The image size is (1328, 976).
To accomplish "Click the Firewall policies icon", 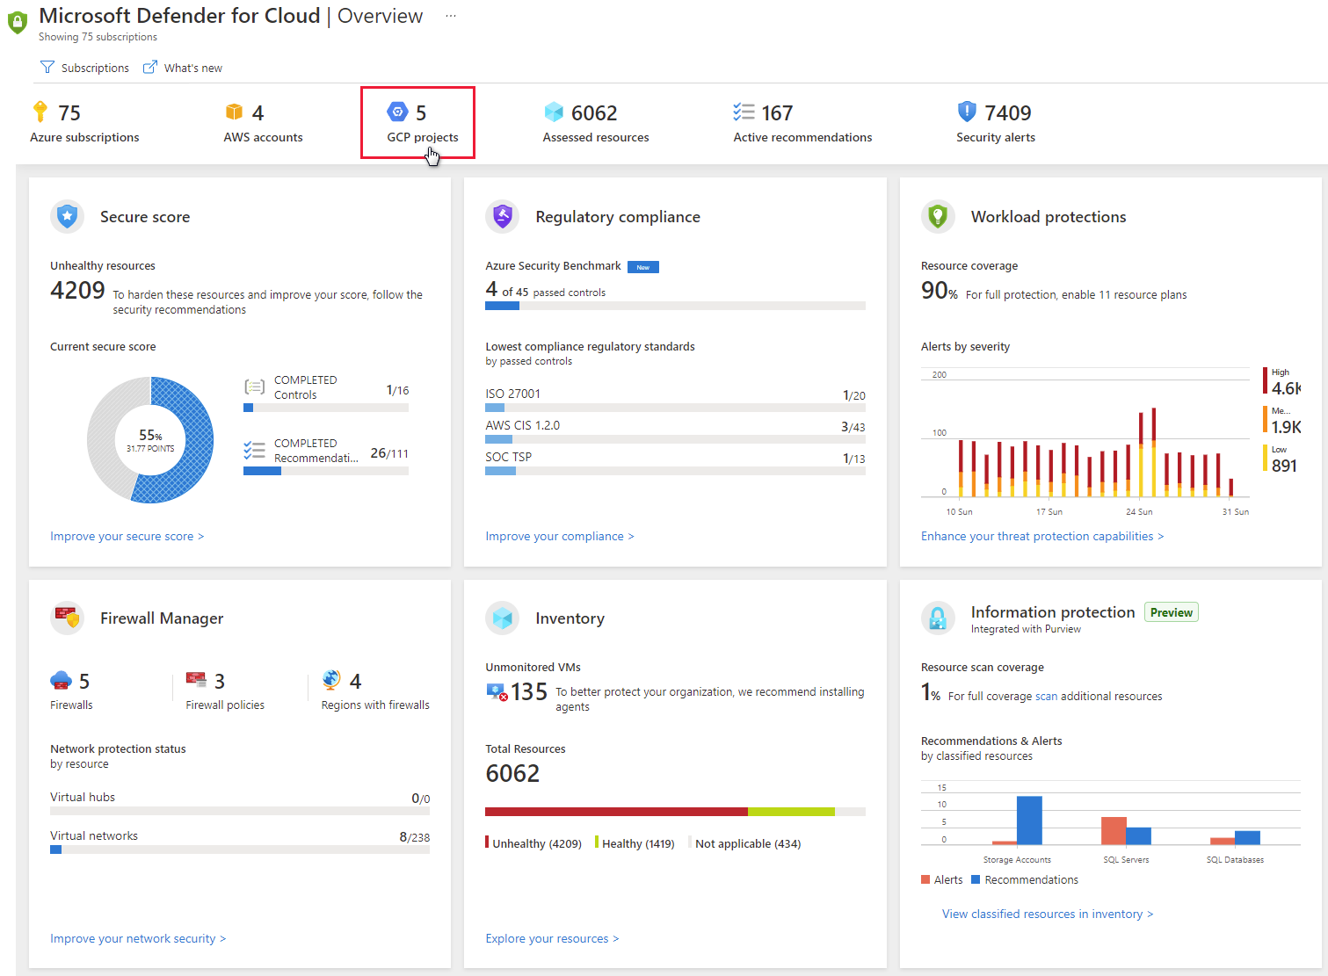I will 196,679.
